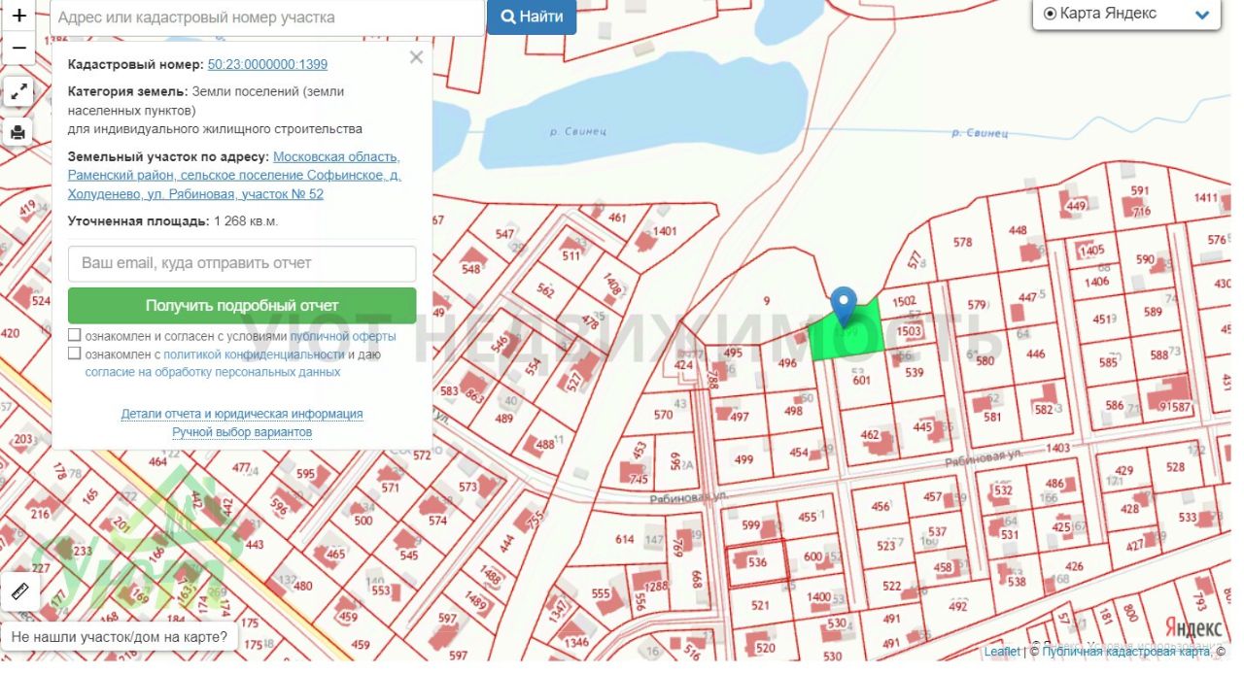Screen dimensions: 1244x674
Task: Zoom in with the plus button
Action: click(18, 17)
